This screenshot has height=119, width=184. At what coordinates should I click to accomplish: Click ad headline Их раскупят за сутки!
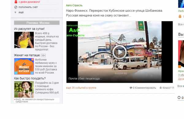tap(29, 29)
